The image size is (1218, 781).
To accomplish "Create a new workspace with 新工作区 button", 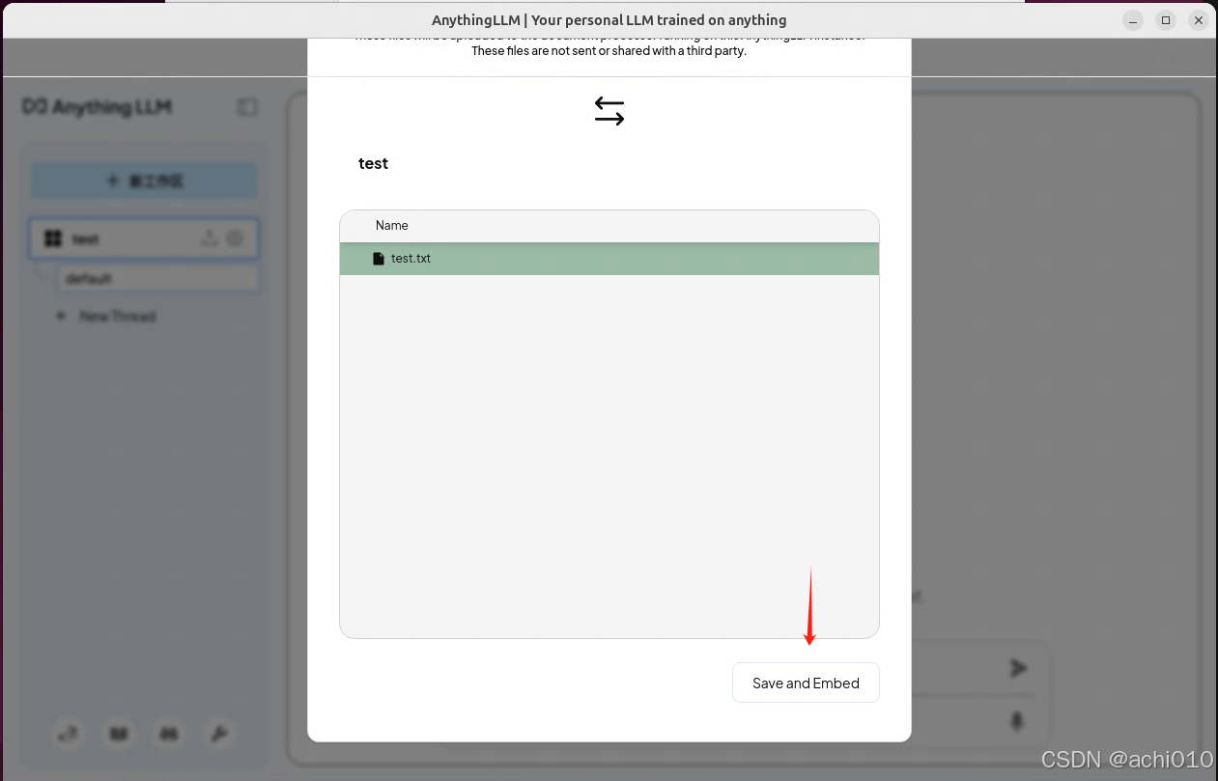I will tap(144, 181).
